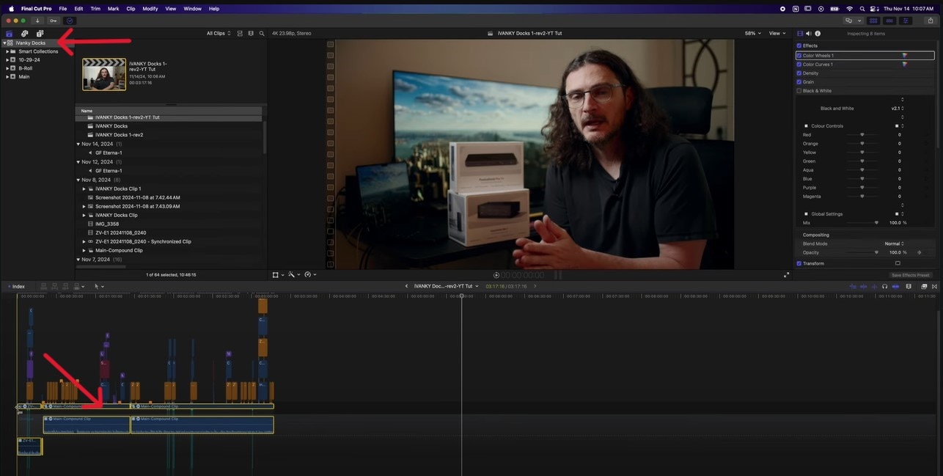The width and height of the screenshot is (943, 476).
Task: Open Color Wheels 1 color editor icon
Action: pyautogui.click(x=904, y=56)
